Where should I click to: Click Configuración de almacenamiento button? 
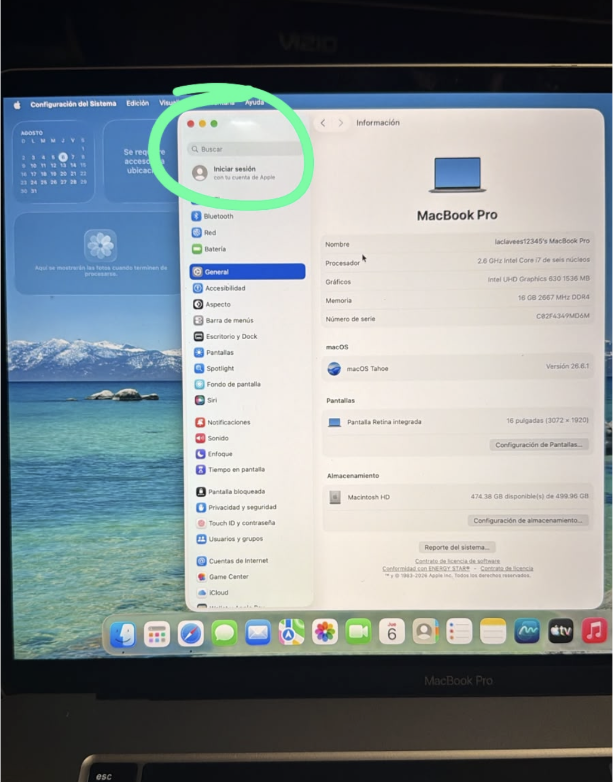click(x=528, y=520)
